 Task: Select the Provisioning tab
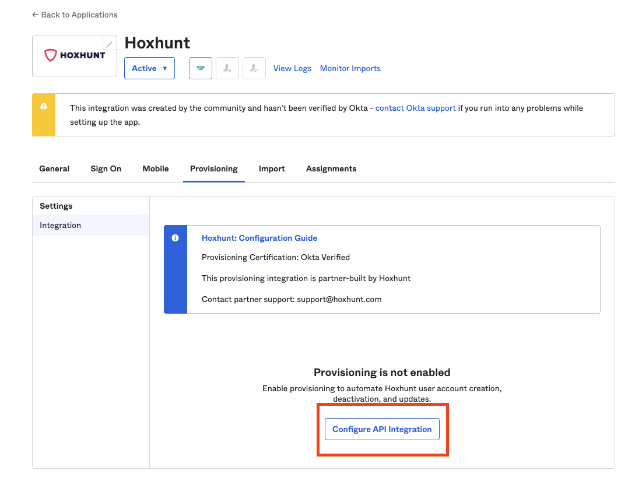(x=214, y=169)
